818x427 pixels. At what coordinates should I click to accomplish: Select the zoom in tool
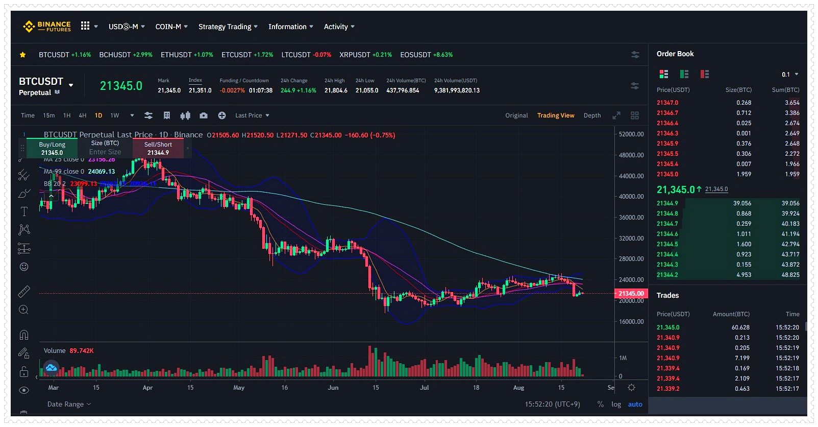click(23, 310)
